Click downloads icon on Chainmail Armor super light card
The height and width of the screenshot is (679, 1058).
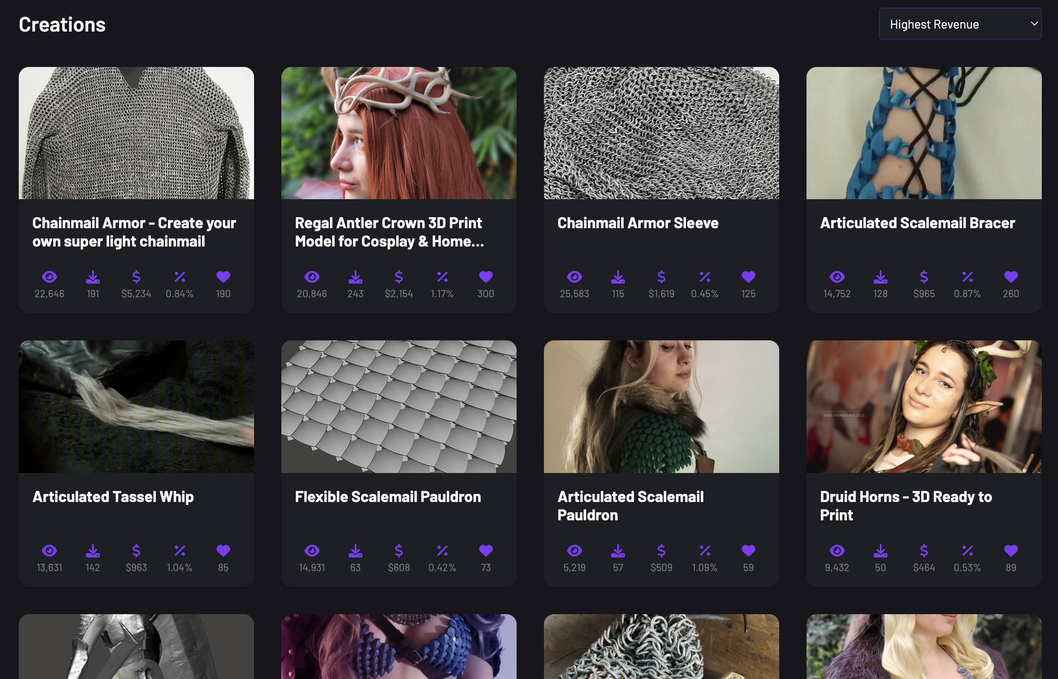[93, 277]
